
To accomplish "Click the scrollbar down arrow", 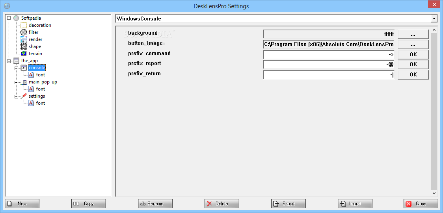I will 434,193.
